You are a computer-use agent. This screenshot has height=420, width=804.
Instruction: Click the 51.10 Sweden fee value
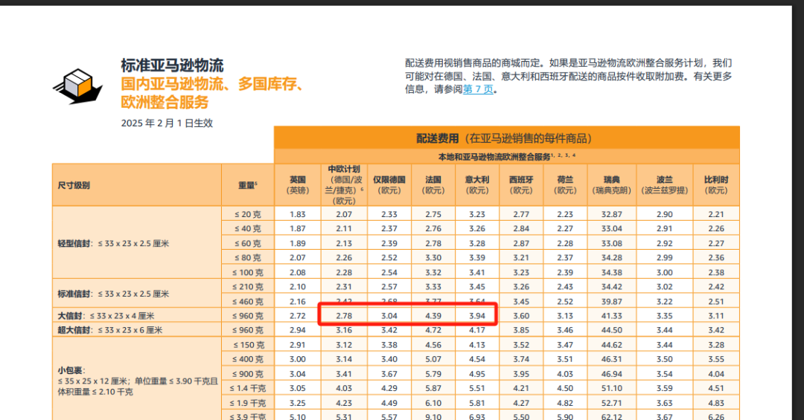click(612, 388)
